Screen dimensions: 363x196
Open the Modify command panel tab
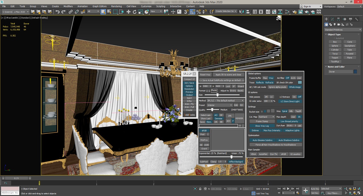pos(332,19)
